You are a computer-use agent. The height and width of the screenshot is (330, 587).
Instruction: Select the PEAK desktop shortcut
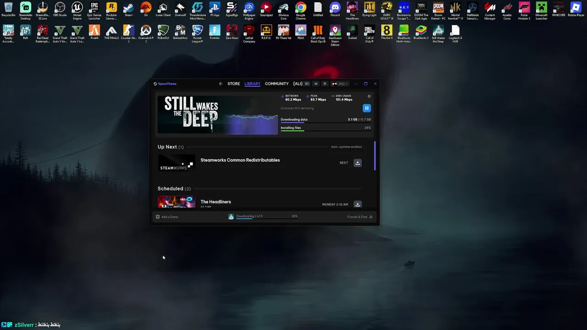(300, 33)
